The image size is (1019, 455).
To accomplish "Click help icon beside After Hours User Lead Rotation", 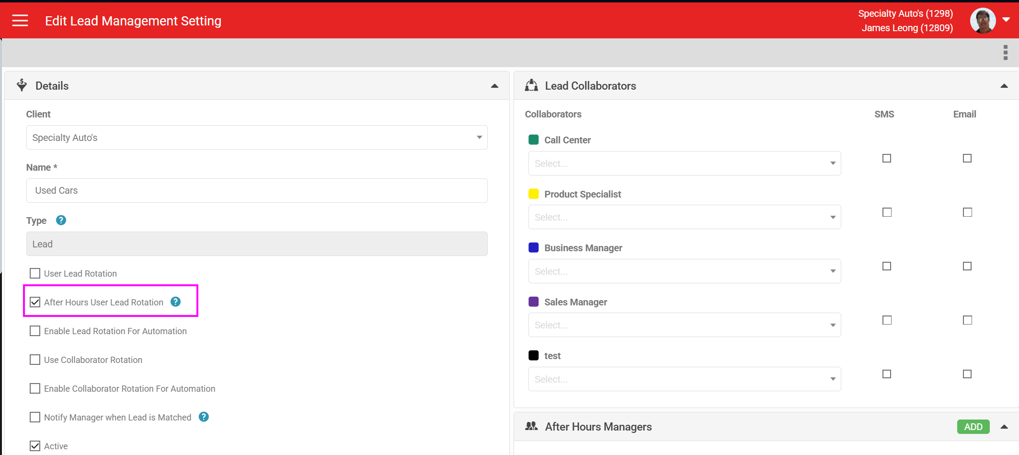I will (x=176, y=302).
